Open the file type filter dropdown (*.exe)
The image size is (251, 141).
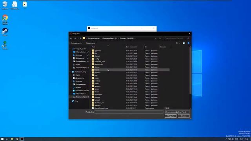[177, 112]
